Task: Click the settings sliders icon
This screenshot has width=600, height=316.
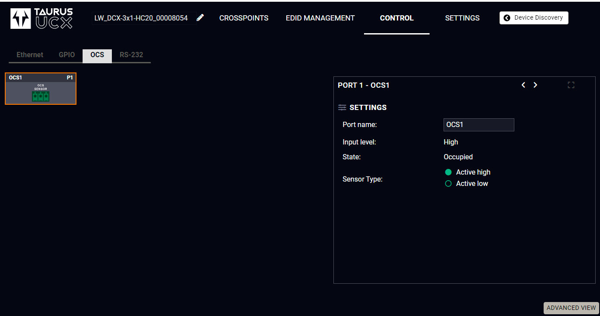Action: (x=342, y=107)
